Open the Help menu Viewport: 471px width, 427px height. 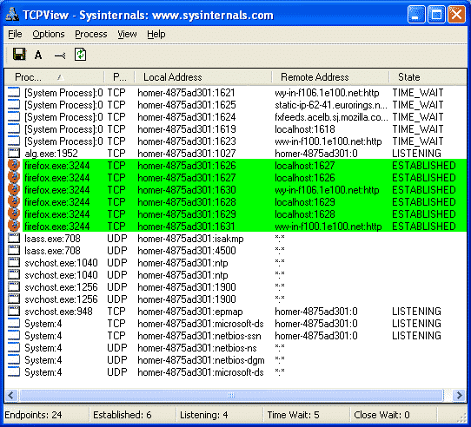[x=156, y=34]
